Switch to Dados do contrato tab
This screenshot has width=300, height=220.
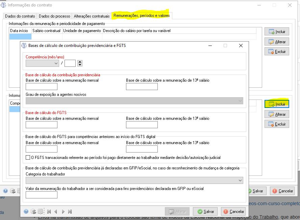point(20,16)
